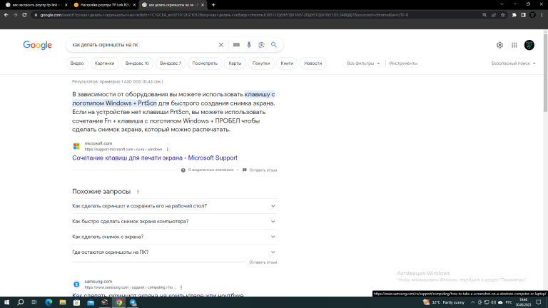Open File Explorer from the taskbar
This screenshot has width=548, height=308.
pyautogui.click(x=63, y=302)
